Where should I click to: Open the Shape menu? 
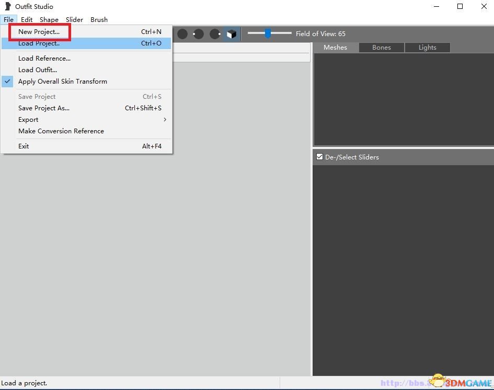point(49,19)
